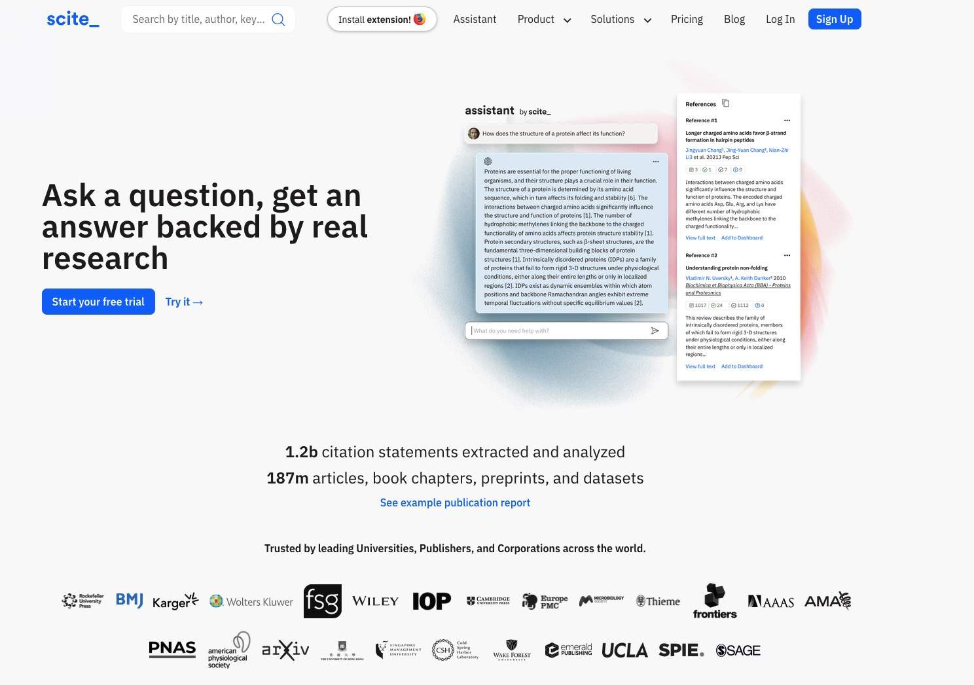Start your free trial
This screenshot has width=974, height=685.
pyautogui.click(x=98, y=302)
